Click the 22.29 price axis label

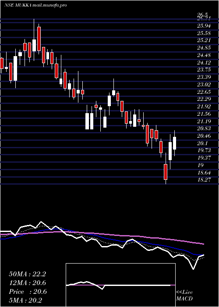(204, 99)
